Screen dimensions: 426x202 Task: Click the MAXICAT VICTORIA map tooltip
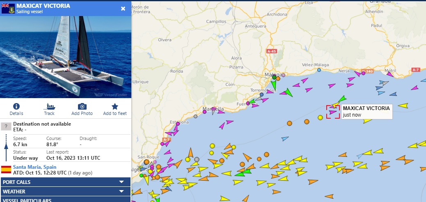366,111
